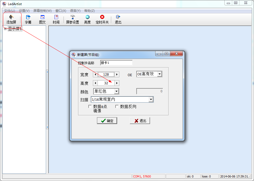Viewport: 254px width, 181px height.
Task: Click the ok: 0 status entry
Action: pyautogui.click(x=193, y=176)
